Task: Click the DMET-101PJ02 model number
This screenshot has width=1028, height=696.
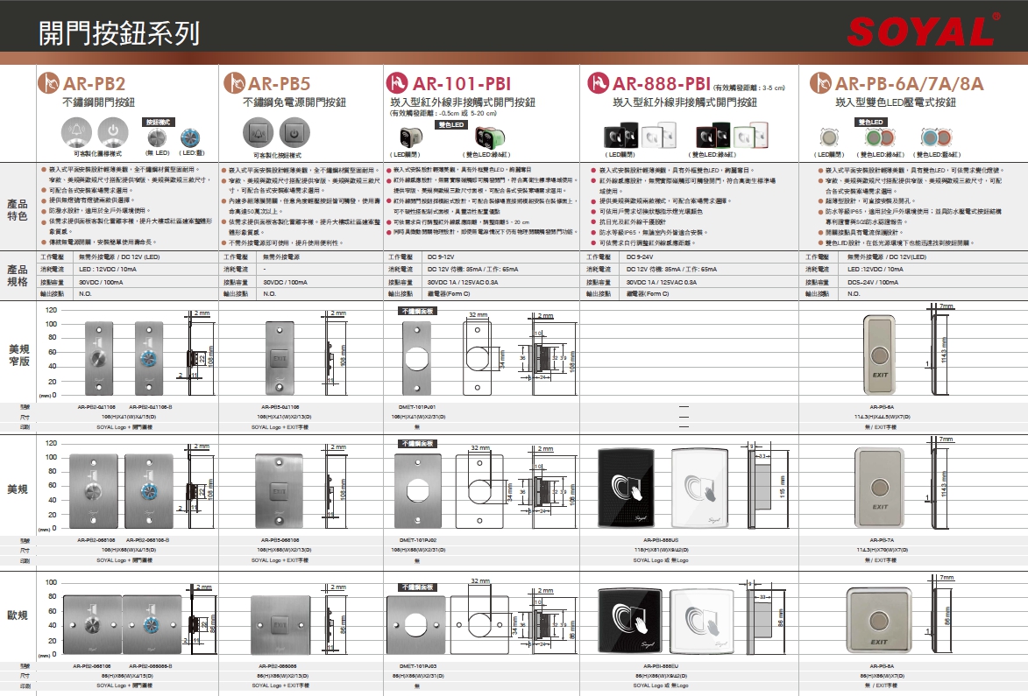Action: click(x=417, y=540)
